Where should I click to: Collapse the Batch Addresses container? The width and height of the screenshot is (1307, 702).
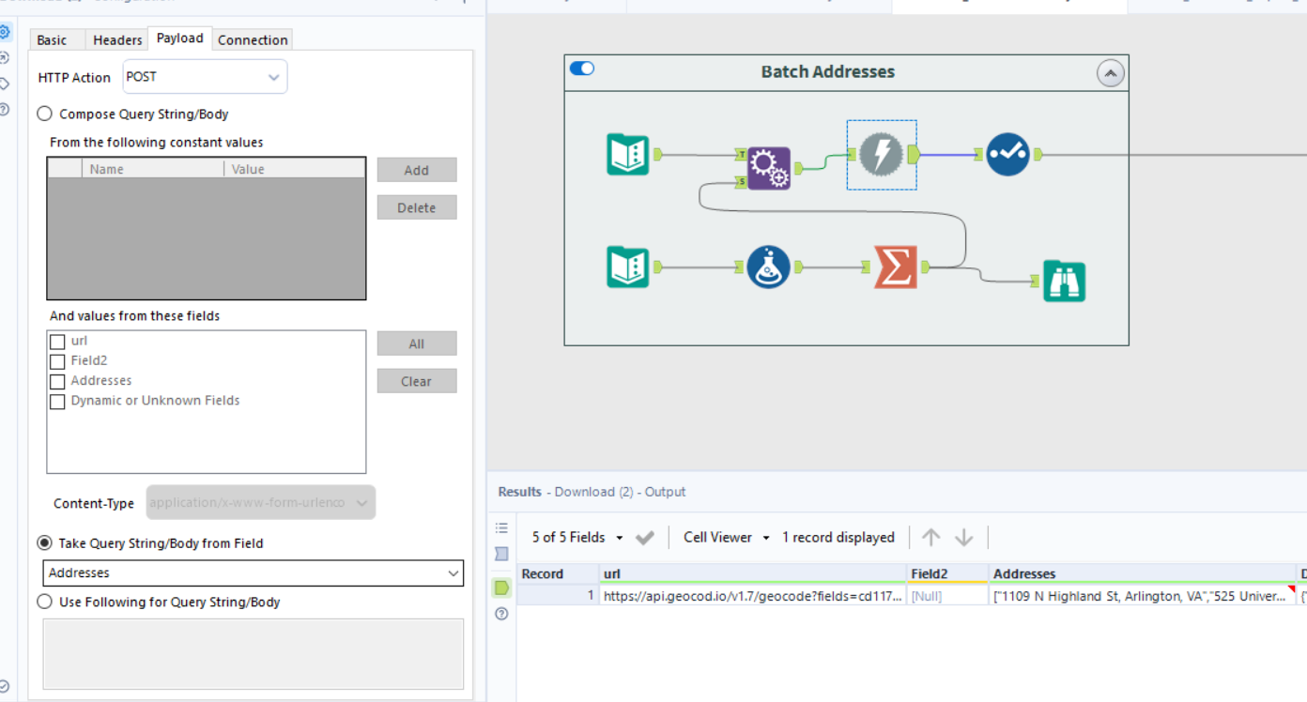1111,72
